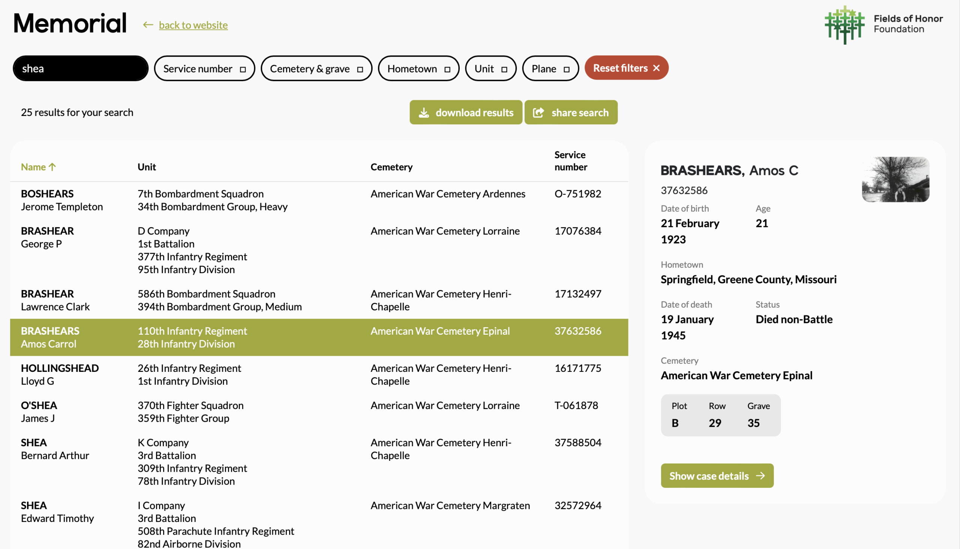
Task: Click the back arrow icon beside website link
Action: coord(148,25)
